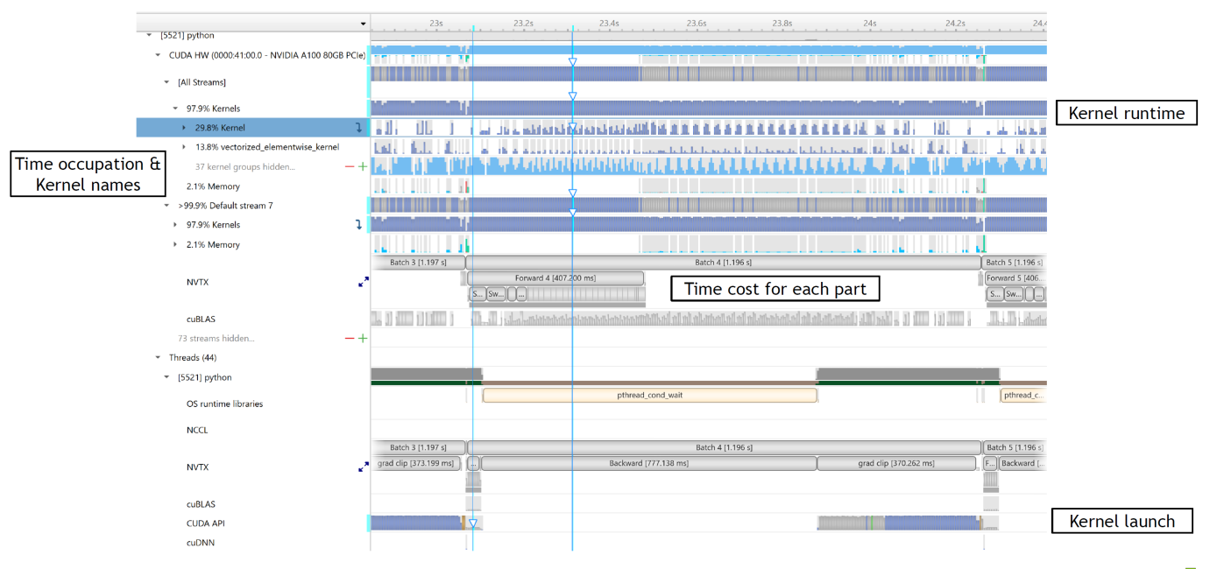Click the red minus beside hidden kernel groups
This screenshot has width=1231, height=569.
(x=350, y=166)
